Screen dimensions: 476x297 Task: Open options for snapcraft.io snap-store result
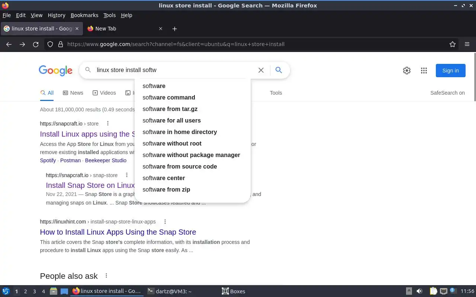(127, 175)
